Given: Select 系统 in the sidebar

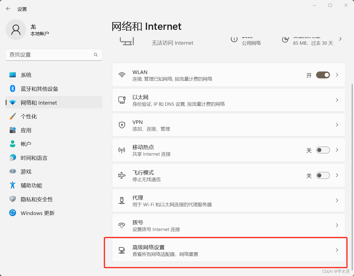Looking at the screenshot, I should click(x=54, y=75).
